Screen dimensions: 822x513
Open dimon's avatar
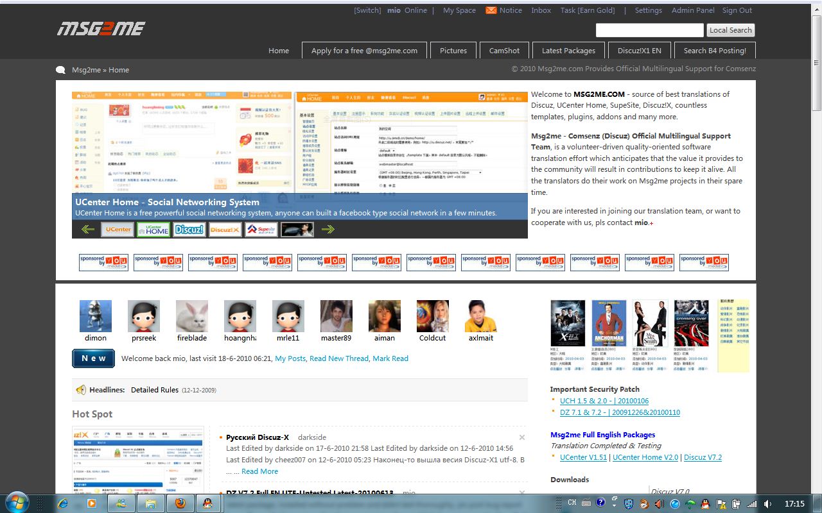[96, 316]
